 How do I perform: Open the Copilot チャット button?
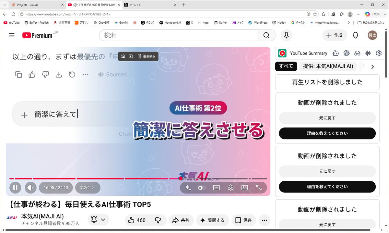pos(372,14)
